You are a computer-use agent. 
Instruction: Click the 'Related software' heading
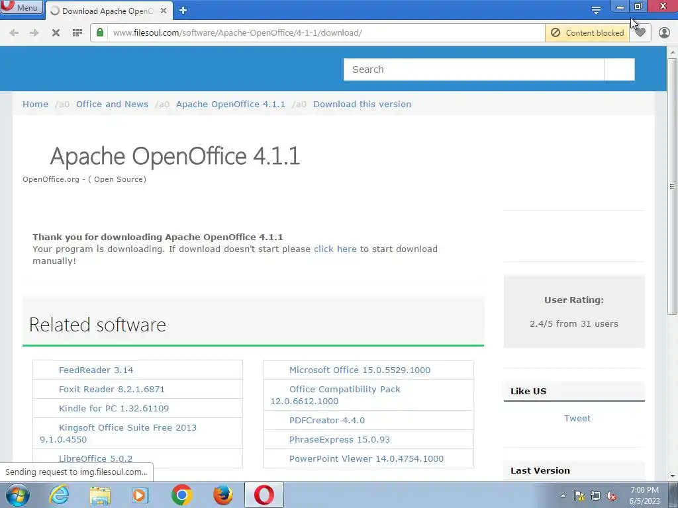pos(97,324)
